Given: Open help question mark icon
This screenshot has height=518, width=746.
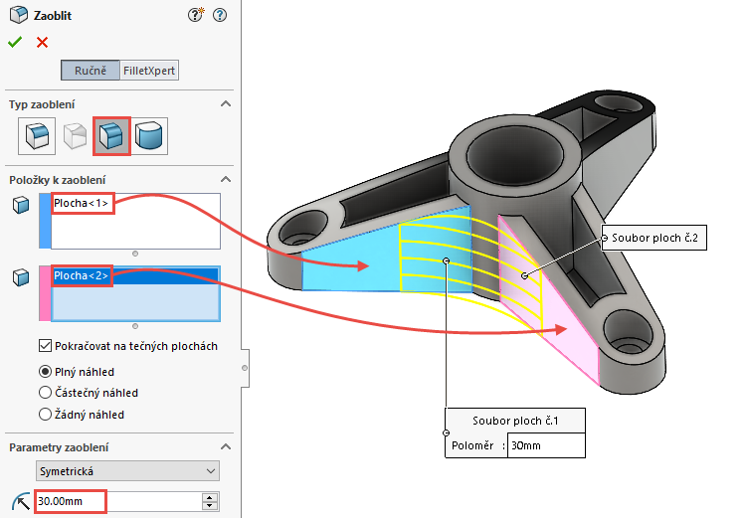Looking at the screenshot, I should pyautogui.click(x=220, y=15).
